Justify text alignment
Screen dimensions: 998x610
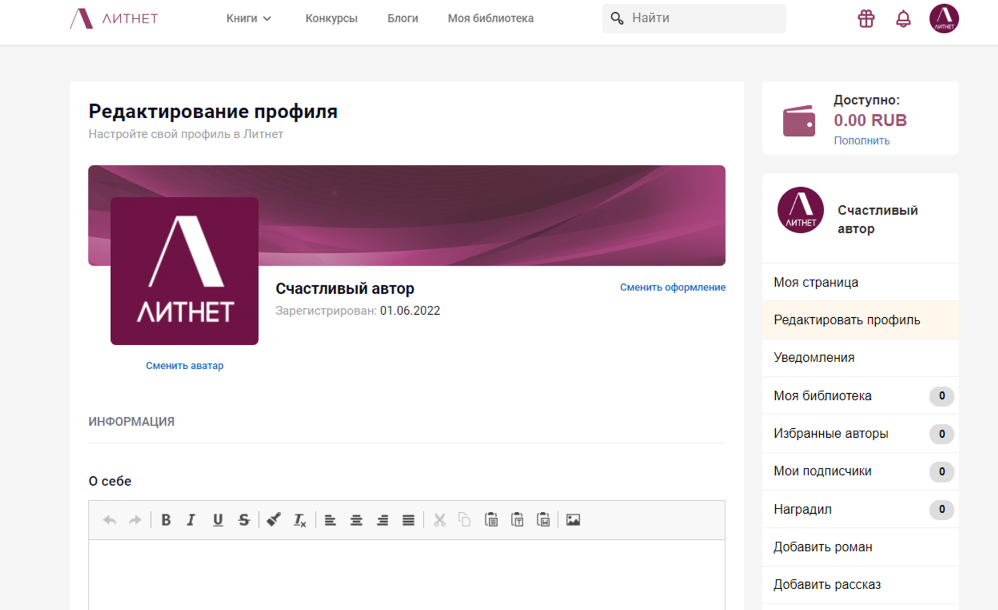(x=409, y=520)
